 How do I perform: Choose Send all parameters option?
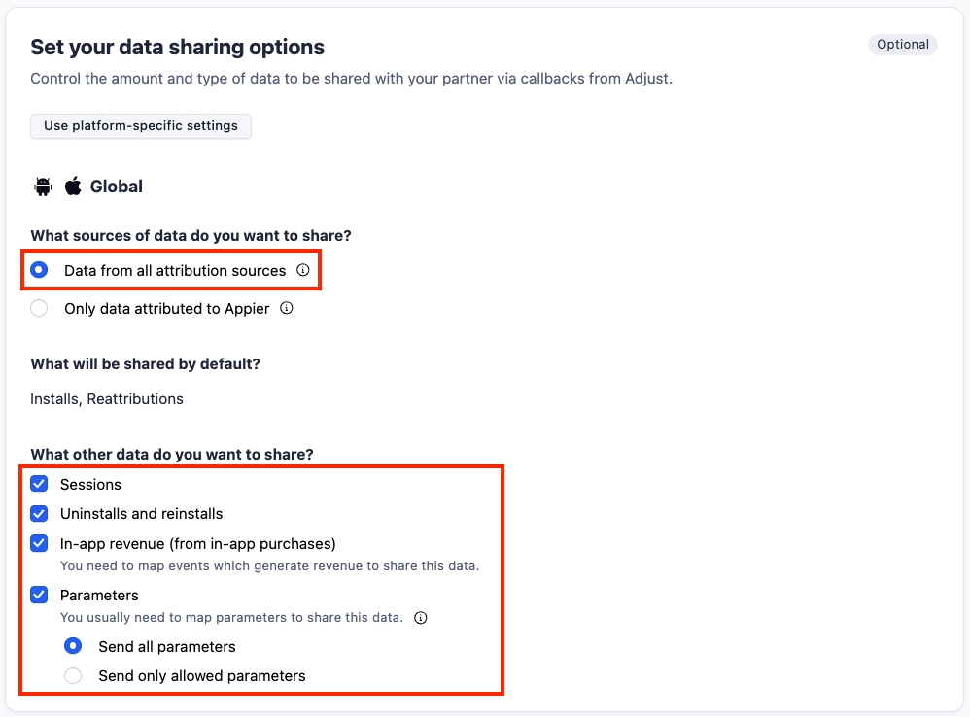73,646
